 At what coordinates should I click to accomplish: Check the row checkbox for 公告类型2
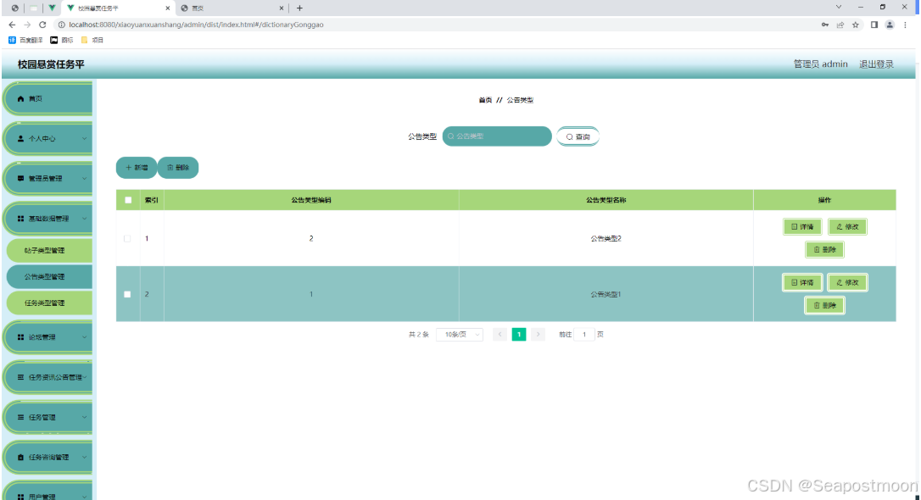click(x=127, y=238)
